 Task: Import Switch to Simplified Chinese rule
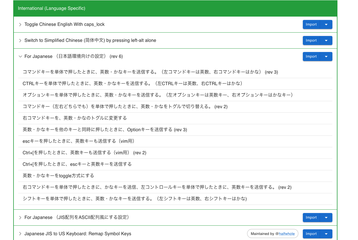point(311,40)
